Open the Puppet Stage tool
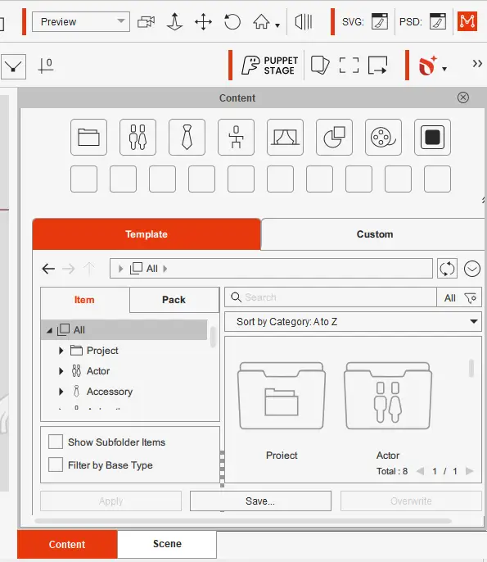The width and height of the screenshot is (487, 562). (269, 66)
